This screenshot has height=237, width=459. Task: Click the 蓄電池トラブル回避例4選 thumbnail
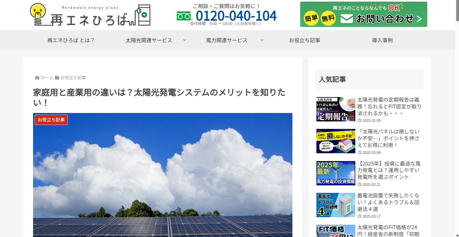pos(336,205)
